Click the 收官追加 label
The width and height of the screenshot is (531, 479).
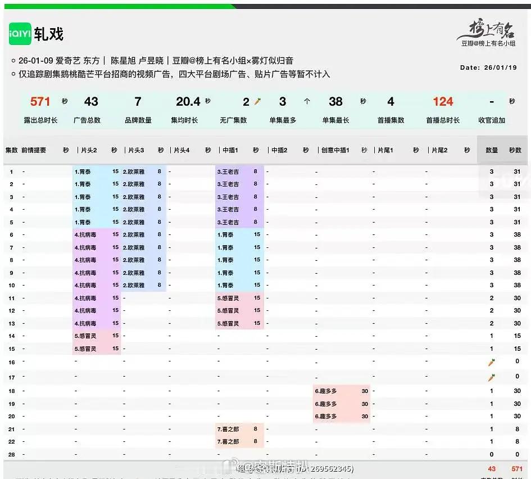[492, 120]
